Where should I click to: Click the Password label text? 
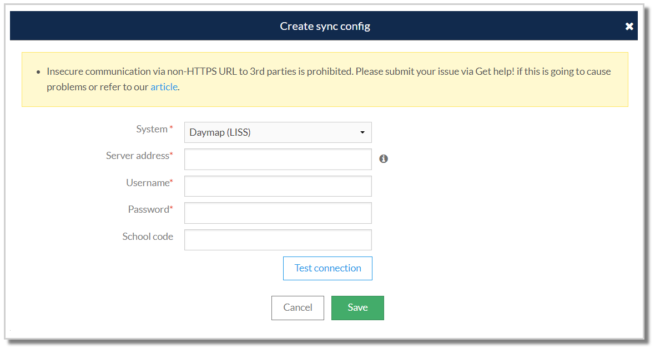point(149,209)
